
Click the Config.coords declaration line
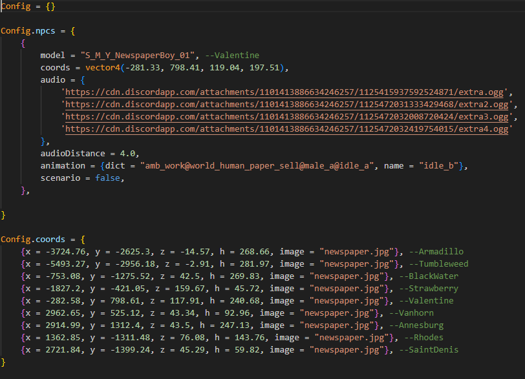click(x=43, y=240)
